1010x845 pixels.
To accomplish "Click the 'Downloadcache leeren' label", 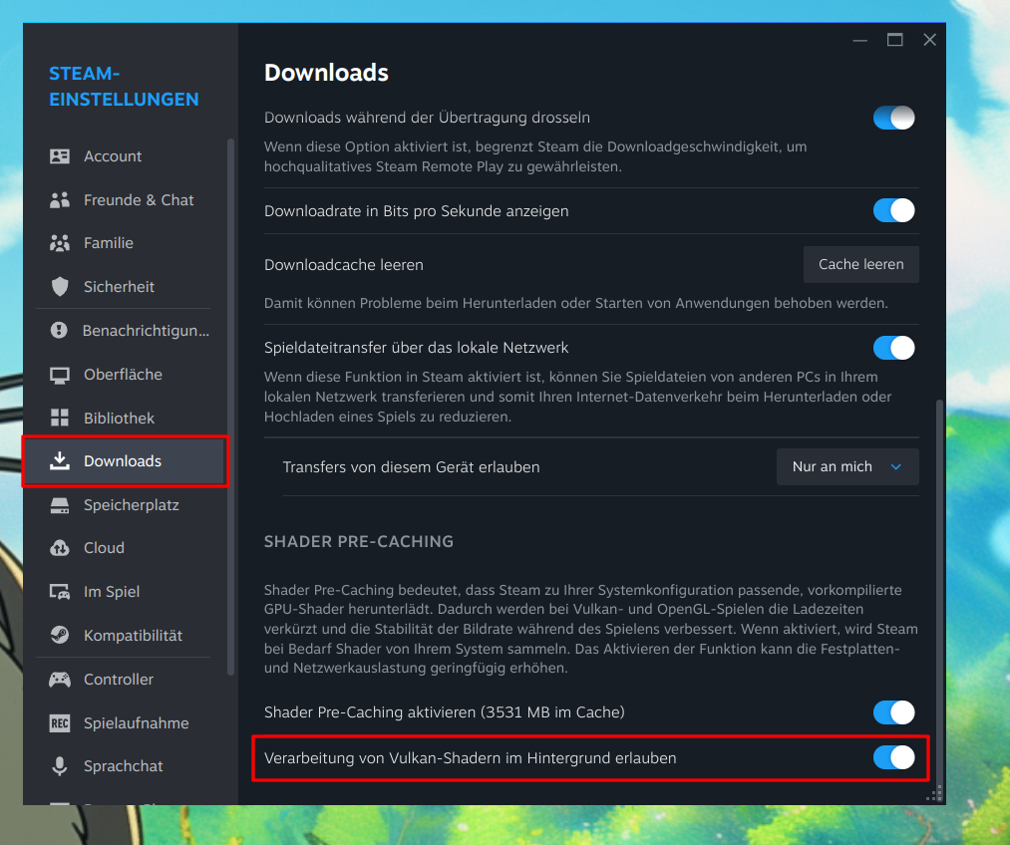I will point(343,265).
